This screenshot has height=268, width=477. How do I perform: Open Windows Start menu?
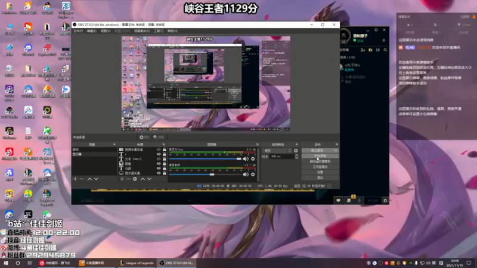pyautogui.click(x=6, y=263)
